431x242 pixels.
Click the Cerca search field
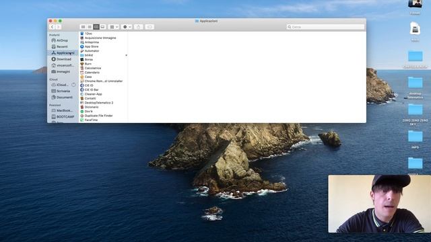(325, 27)
